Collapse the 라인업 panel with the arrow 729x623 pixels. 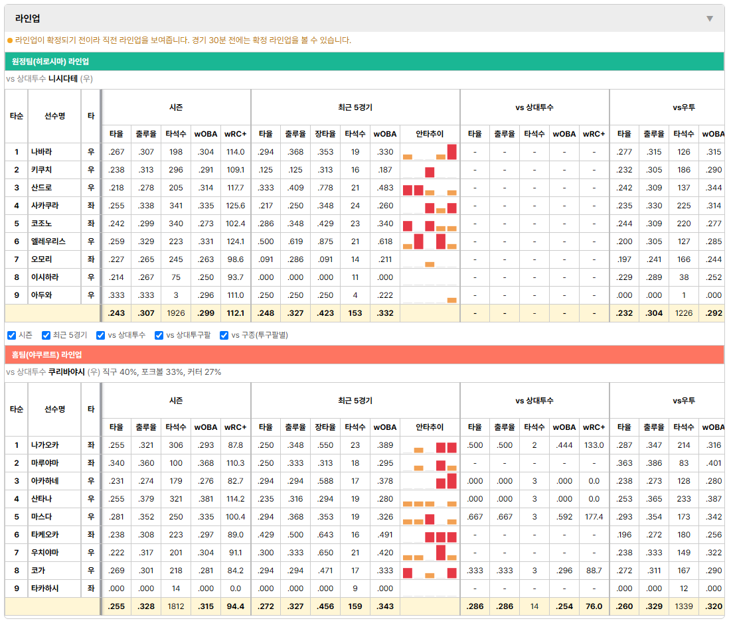[x=710, y=19]
